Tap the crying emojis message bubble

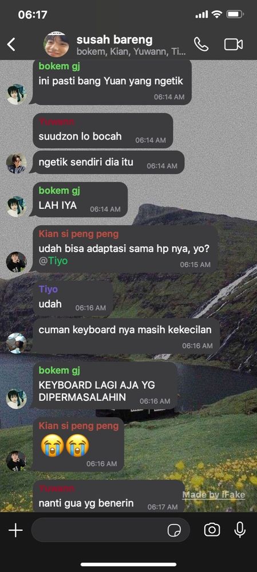coord(78,444)
